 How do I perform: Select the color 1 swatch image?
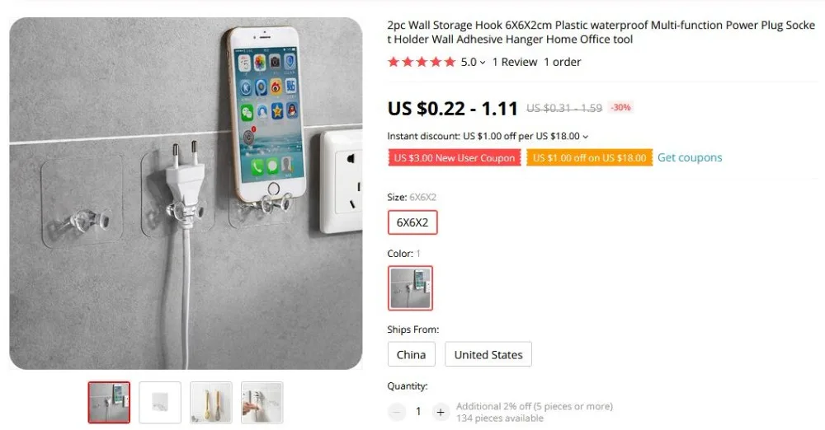pyautogui.click(x=410, y=288)
